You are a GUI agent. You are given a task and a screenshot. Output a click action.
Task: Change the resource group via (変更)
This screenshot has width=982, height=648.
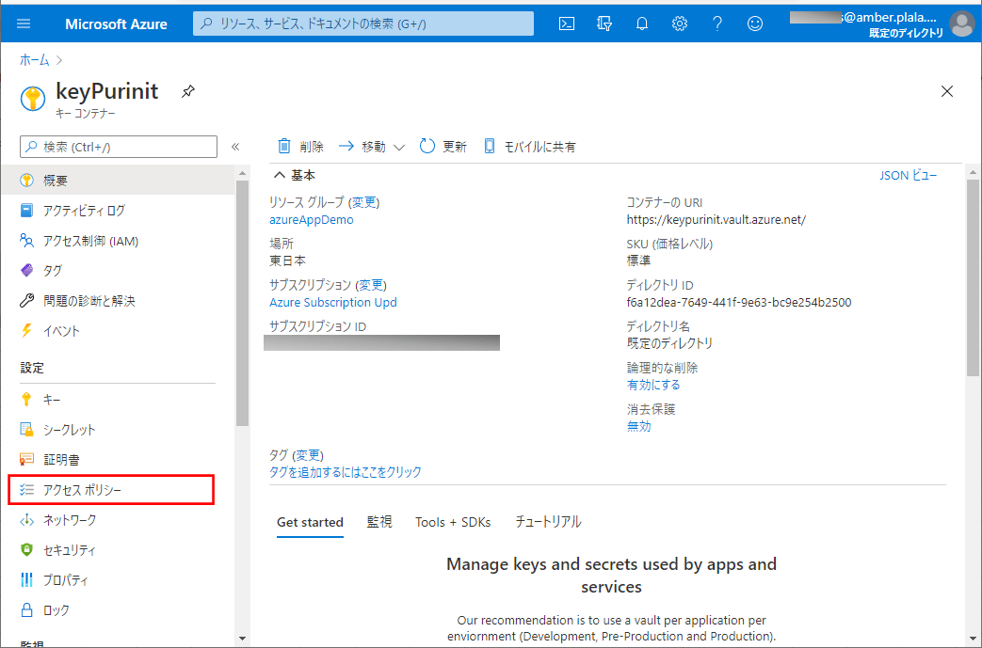click(x=363, y=202)
